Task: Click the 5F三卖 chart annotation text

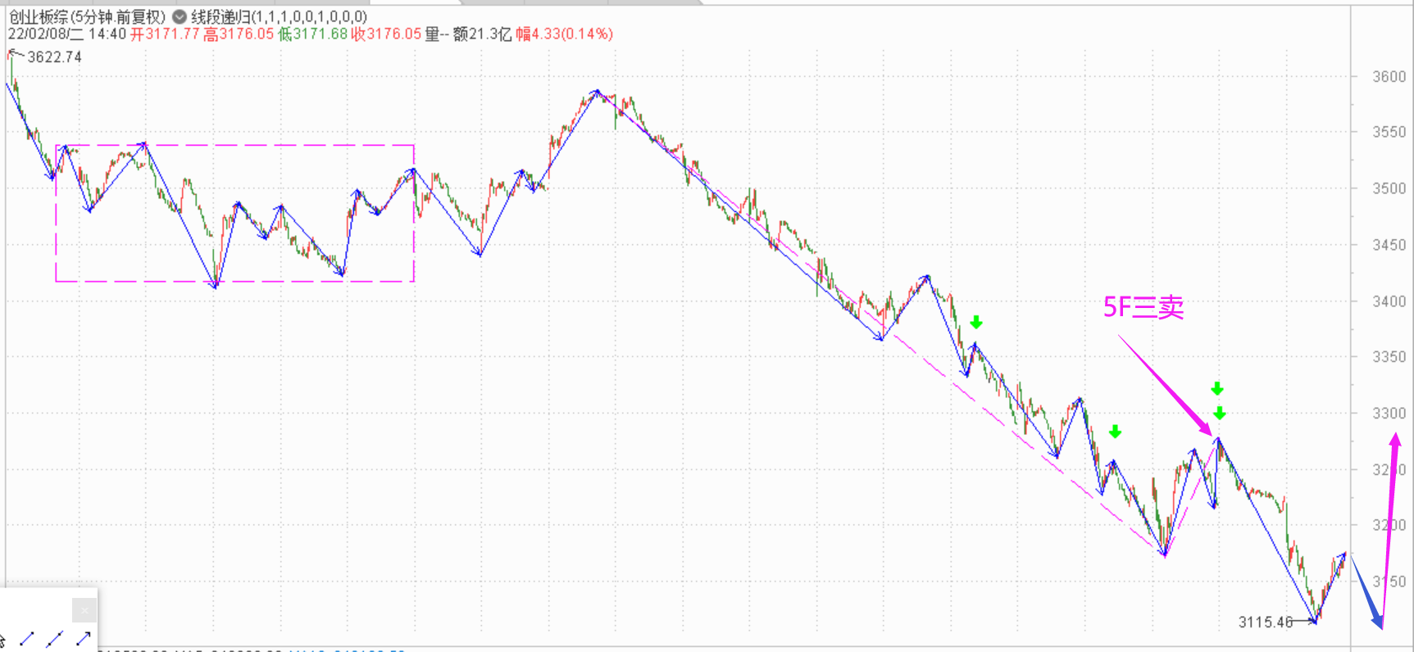Action: 1143,307
